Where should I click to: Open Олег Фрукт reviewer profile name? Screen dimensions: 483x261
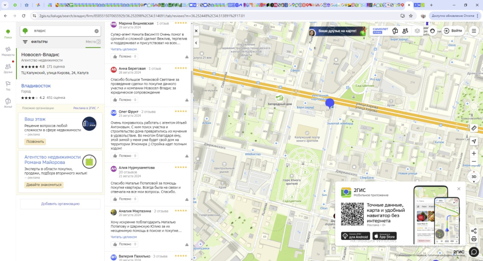(128, 112)
